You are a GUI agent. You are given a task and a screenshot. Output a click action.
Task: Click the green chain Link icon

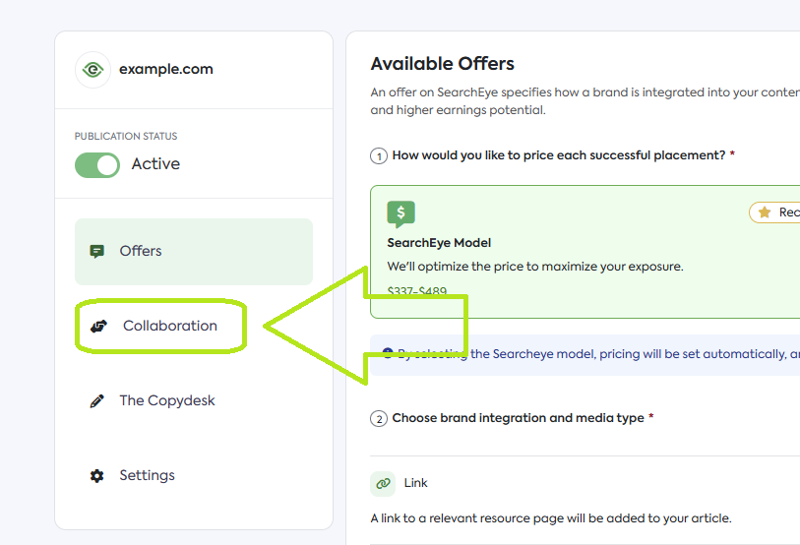coord(383,483)
